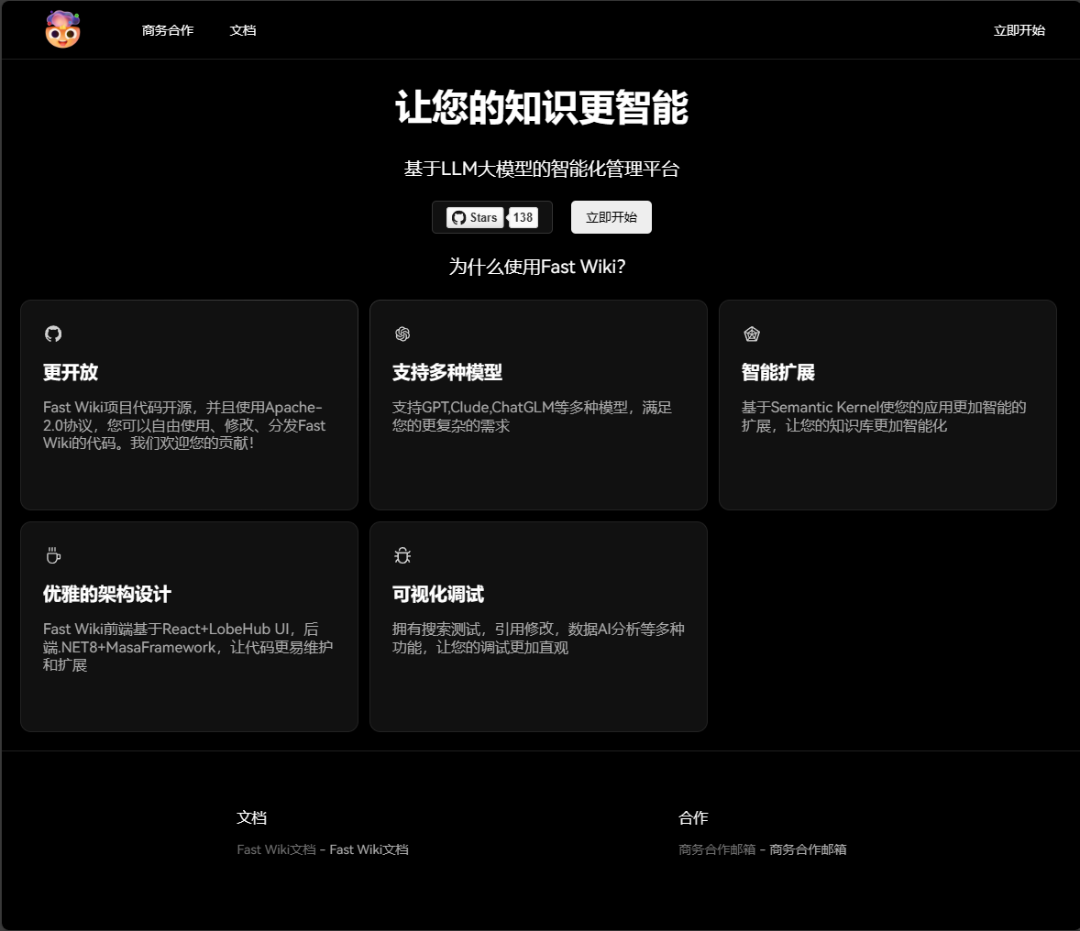Screen dimensions: 1080x931
Task: View the 138 star count
Action: tap(523, 217)
